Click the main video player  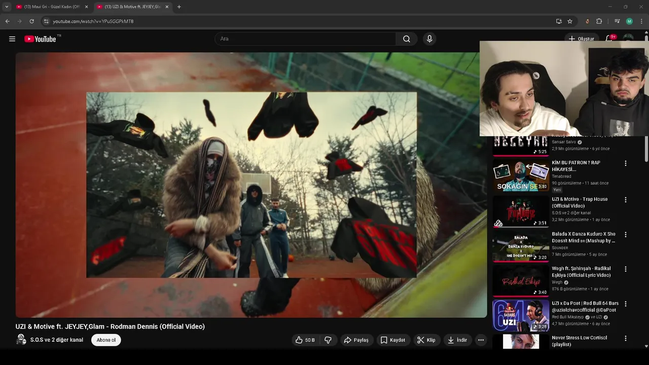pos(251,185)
